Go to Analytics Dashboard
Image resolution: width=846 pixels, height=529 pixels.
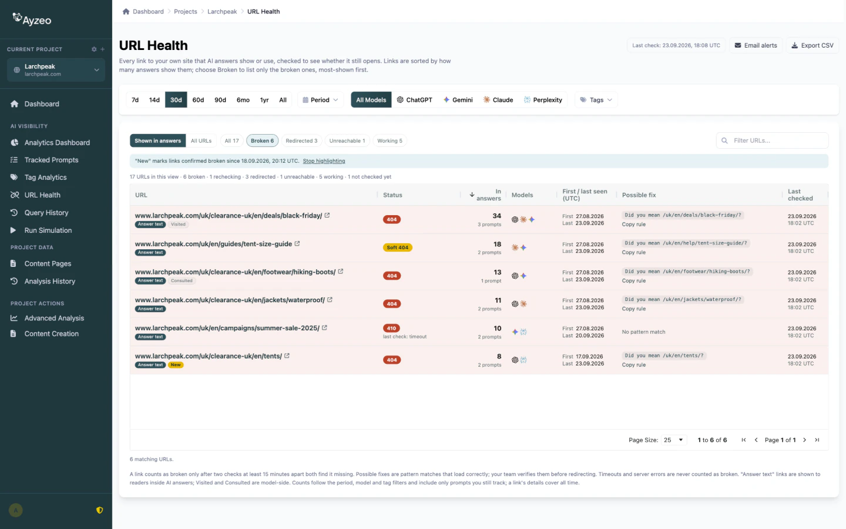[x=57, y=143]
